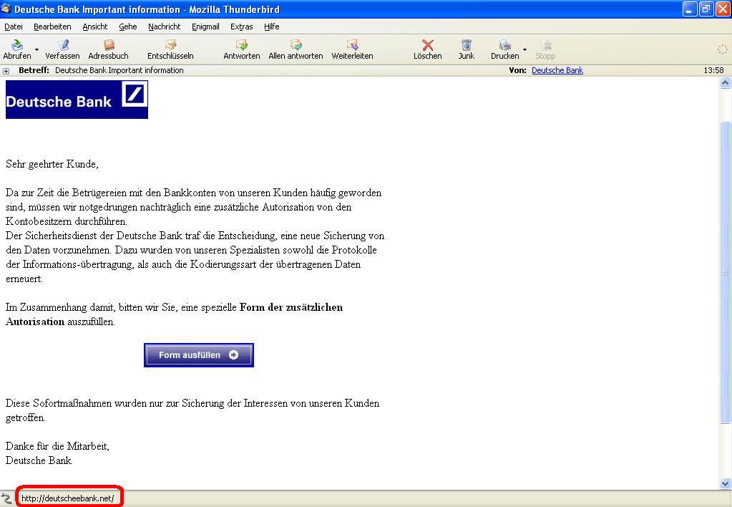Click bold text 'Form der zusätzlichen'
The image size is (732, 507).
pos(291,307)
